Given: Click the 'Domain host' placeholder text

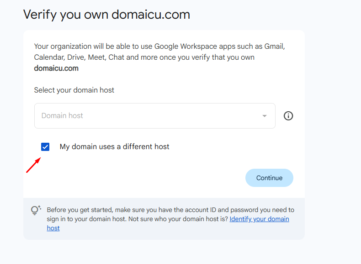Looking at the screenshot, I should (x=62, y=115).
